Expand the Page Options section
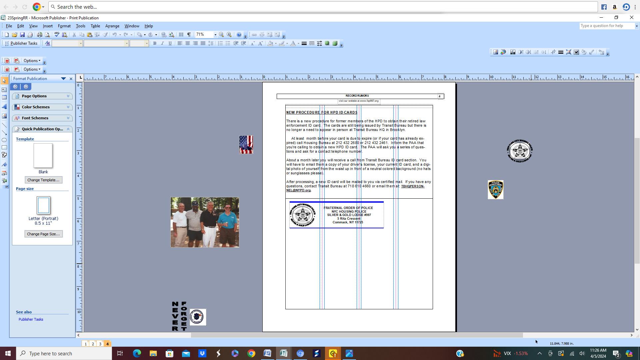The width and height of the screenshot is (640, 360). (x=42, y=96)
